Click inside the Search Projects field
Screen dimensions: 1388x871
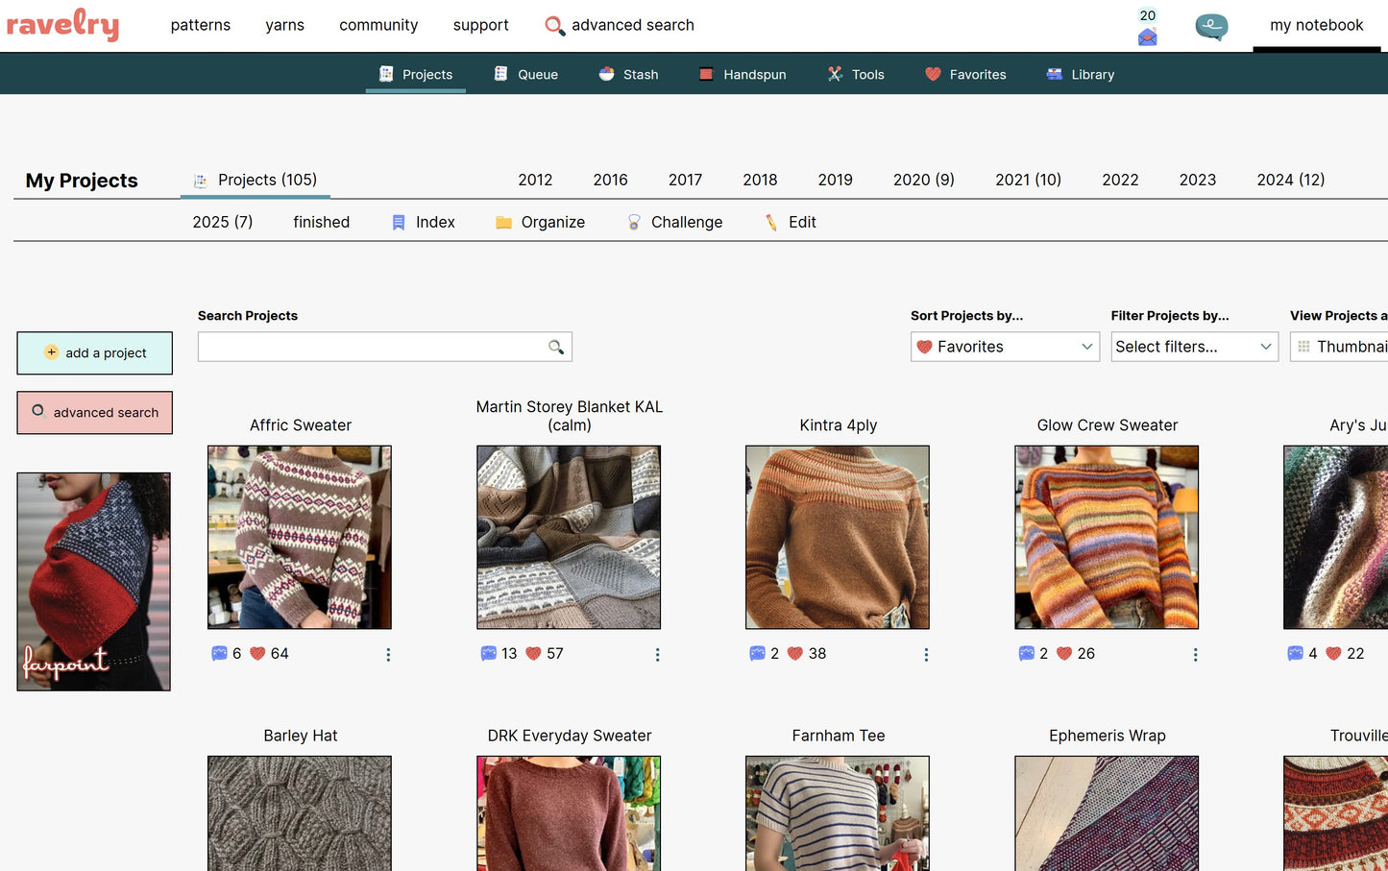[x=375, y=347]
